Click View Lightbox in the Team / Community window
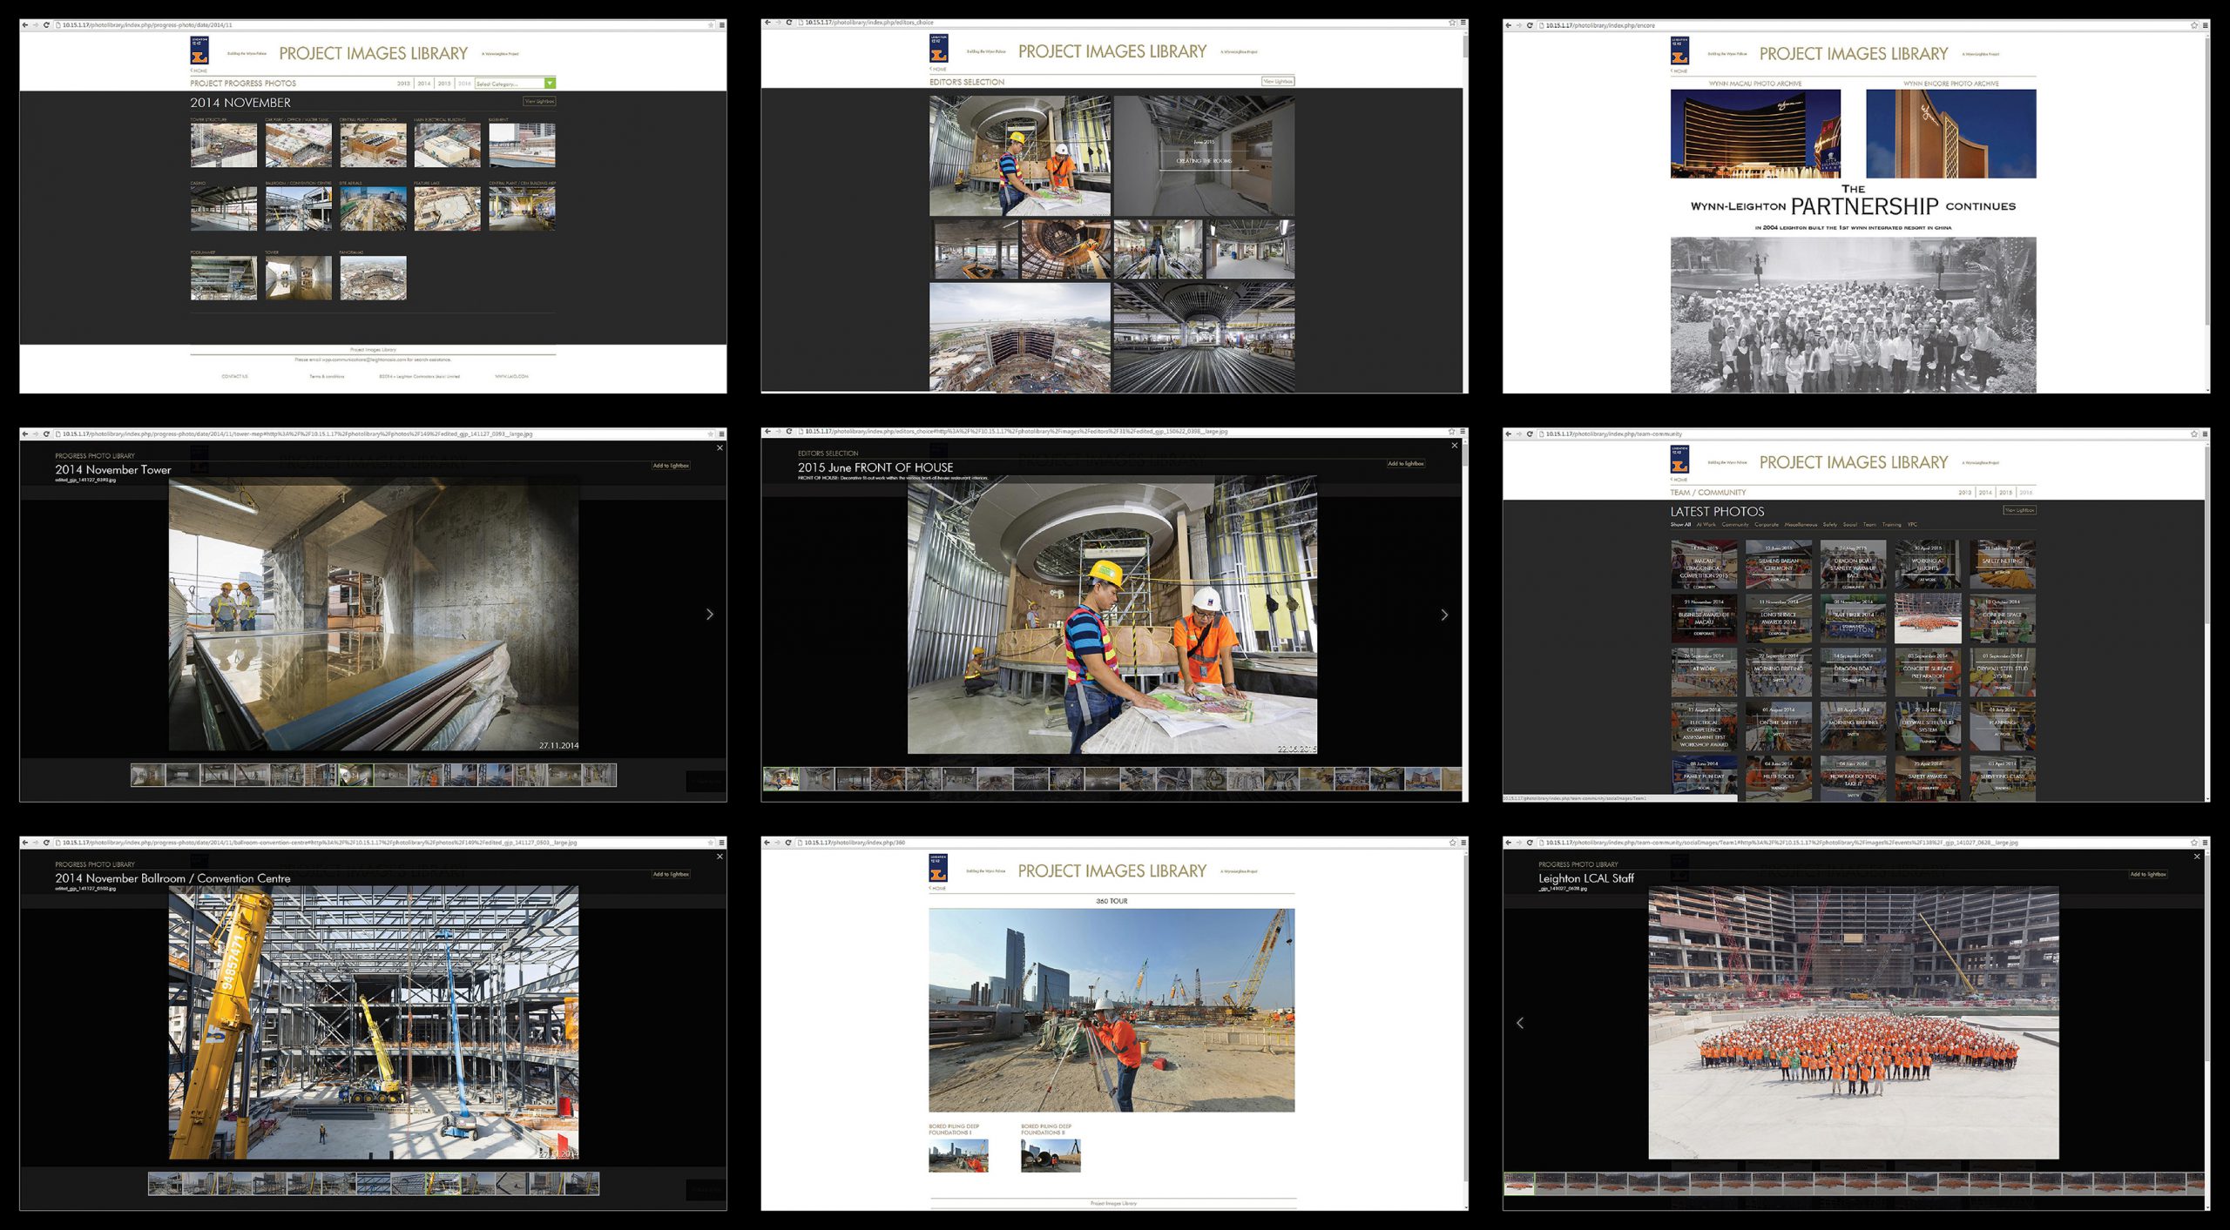The width and height of the screenshot is (2230, 1230). point(2019,510)
